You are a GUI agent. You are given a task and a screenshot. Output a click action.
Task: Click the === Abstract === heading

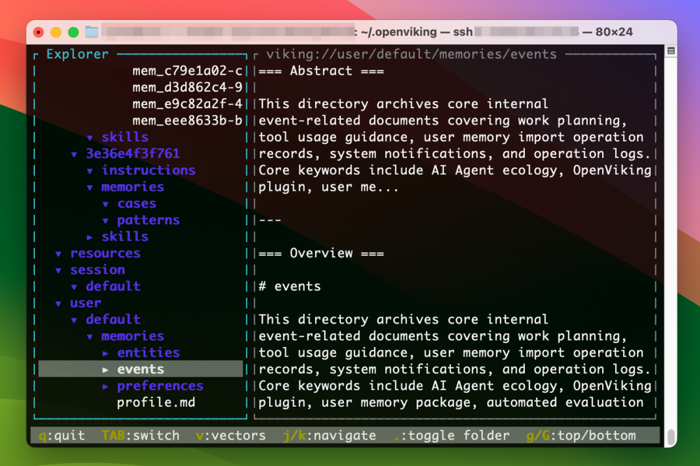[x=321, y=71]
